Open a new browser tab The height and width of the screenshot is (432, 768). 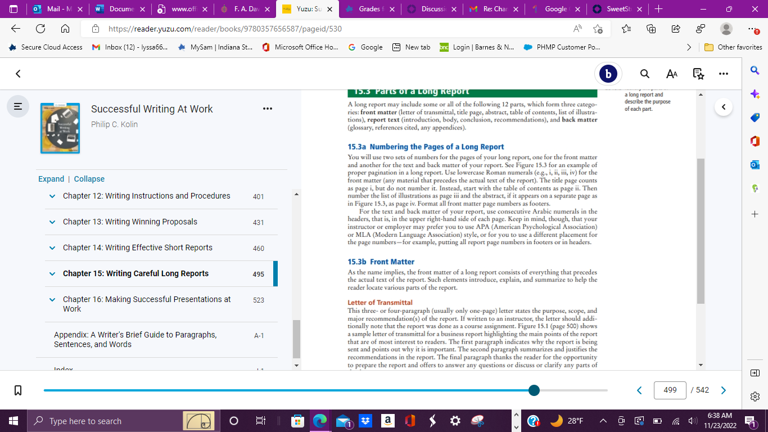point(659,9)
